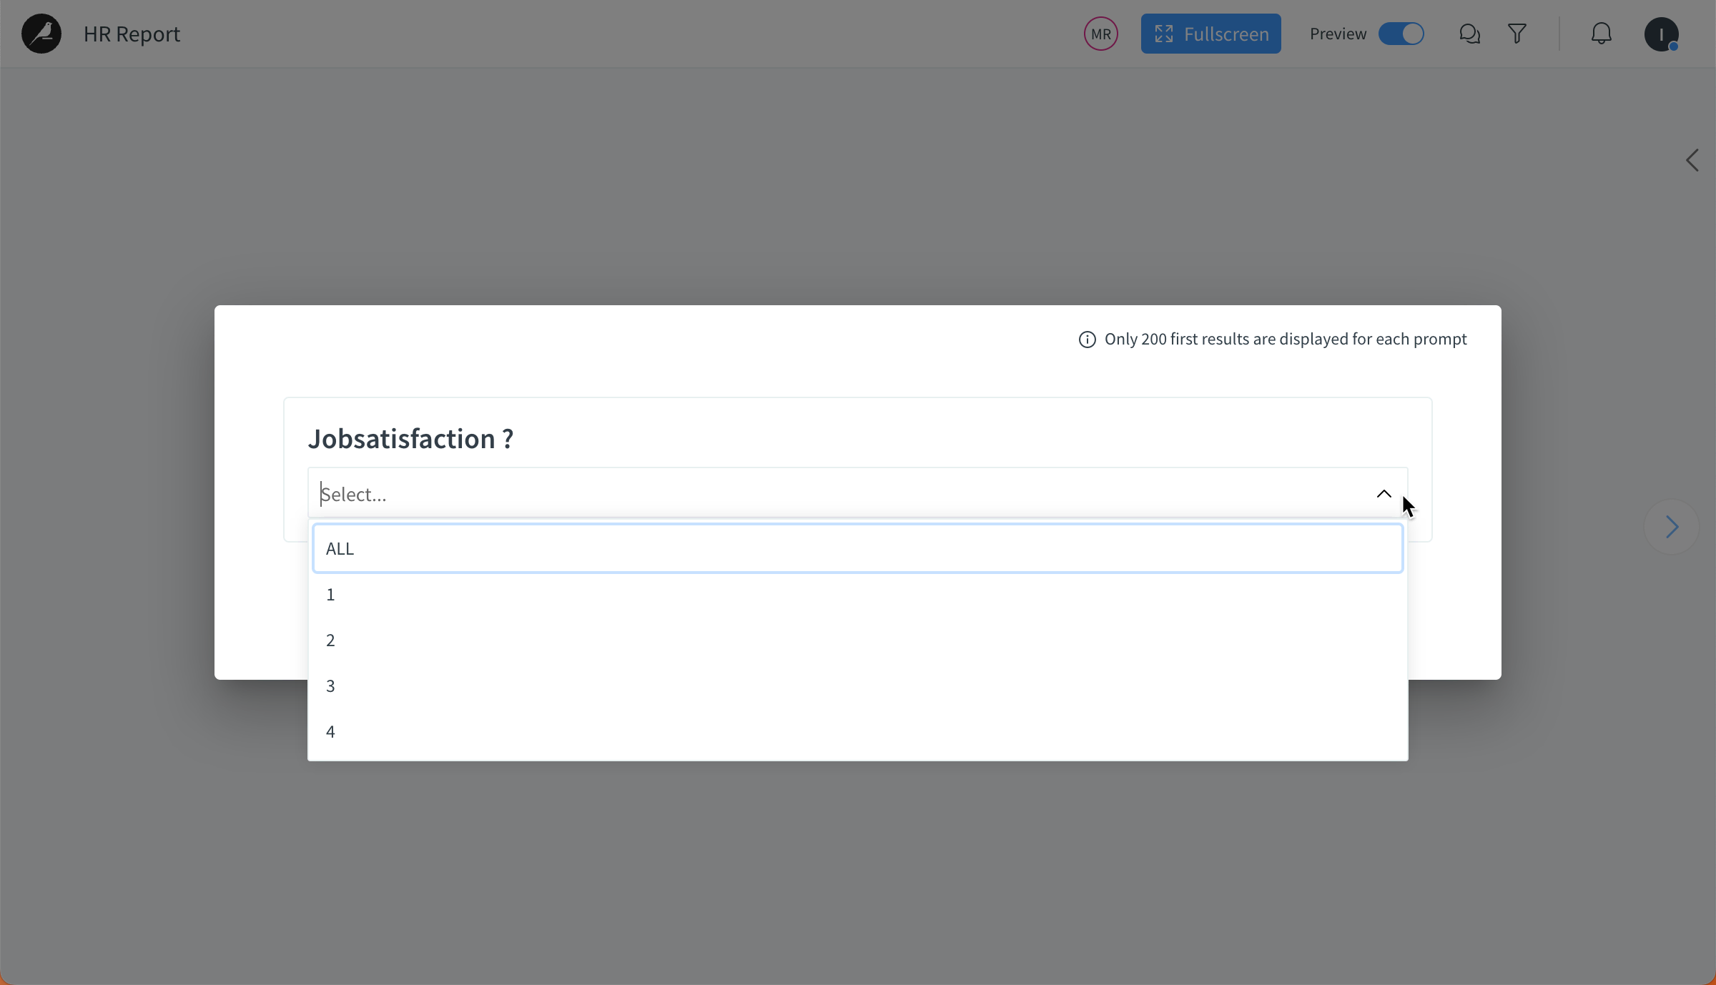Click the HR Report title

coord(132,34)
